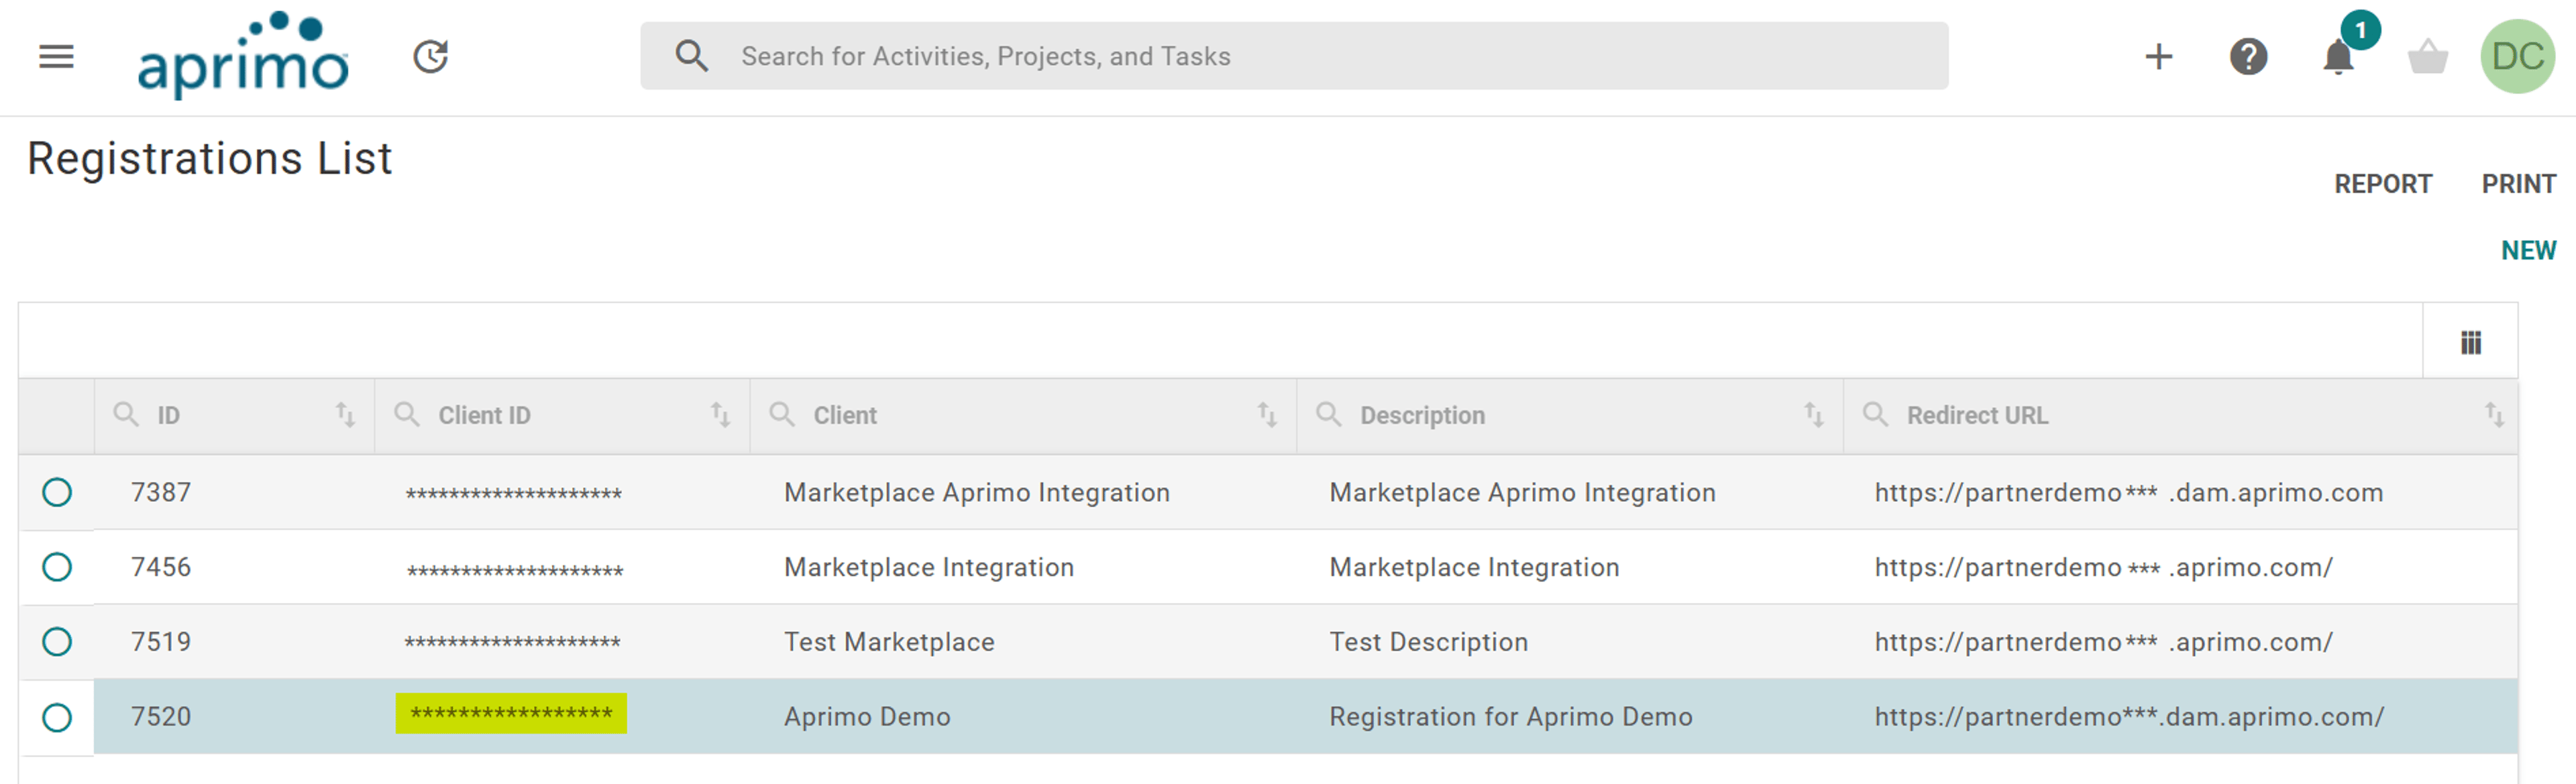Click the Client column search icon
2576x784 pixels.
[x=782, y=414]
